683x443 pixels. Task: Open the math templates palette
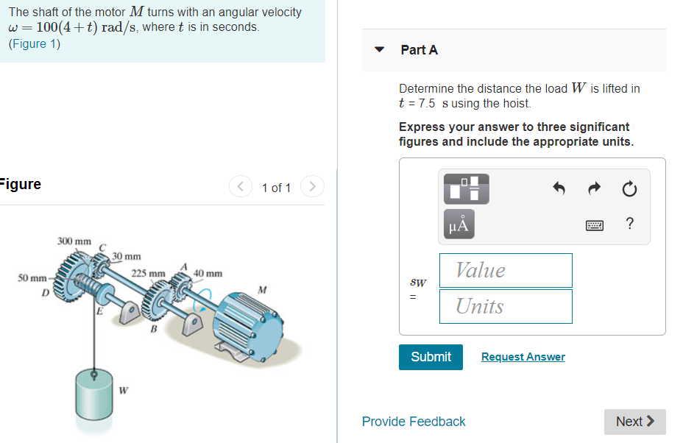tap(466, 189)
